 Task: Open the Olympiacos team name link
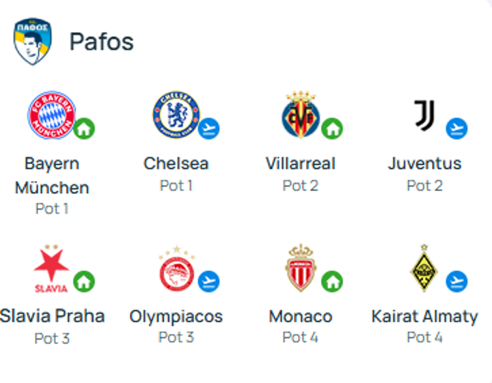click(x=176, y=317)
